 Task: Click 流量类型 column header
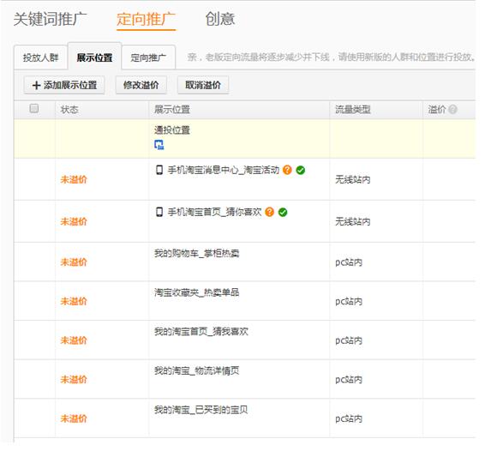tap(353, 110)
